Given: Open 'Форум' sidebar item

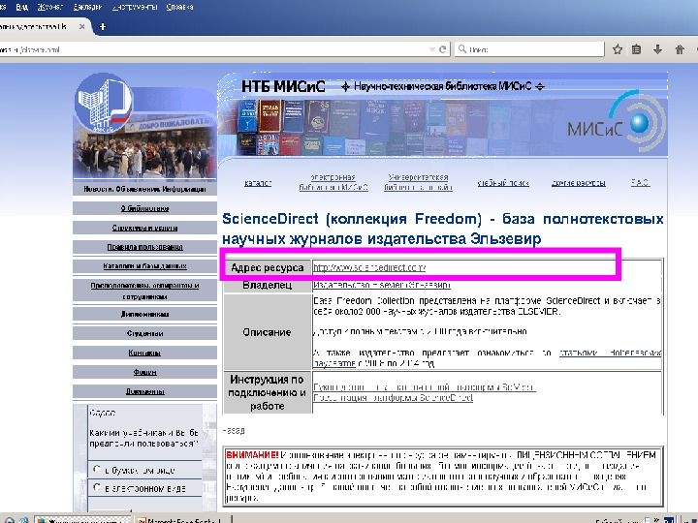Looking at the screenshot, I should 144,372.
